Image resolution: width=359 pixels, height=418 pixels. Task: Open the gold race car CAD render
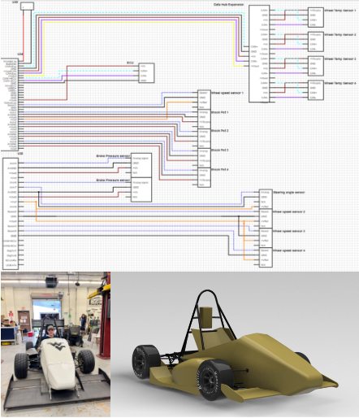[235, 344]
